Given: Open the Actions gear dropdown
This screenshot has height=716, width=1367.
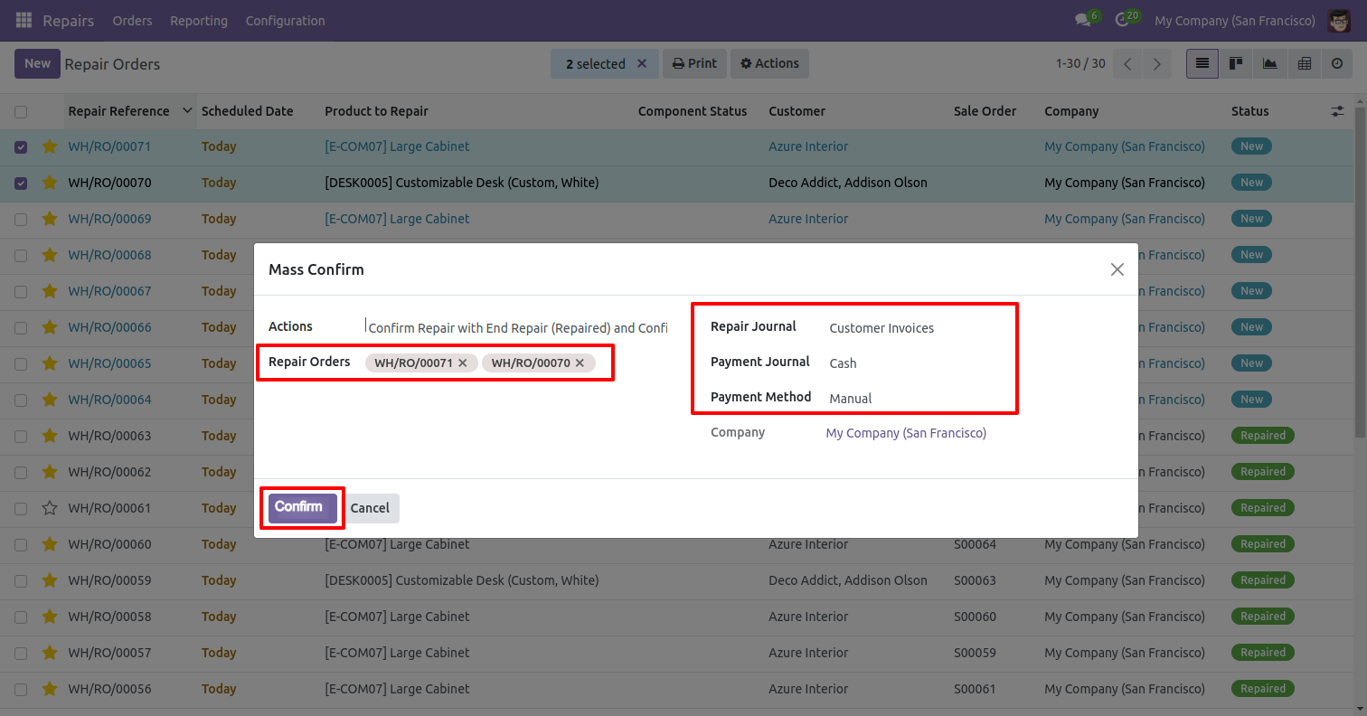Looking at the screenshot, I should point(769,64).
